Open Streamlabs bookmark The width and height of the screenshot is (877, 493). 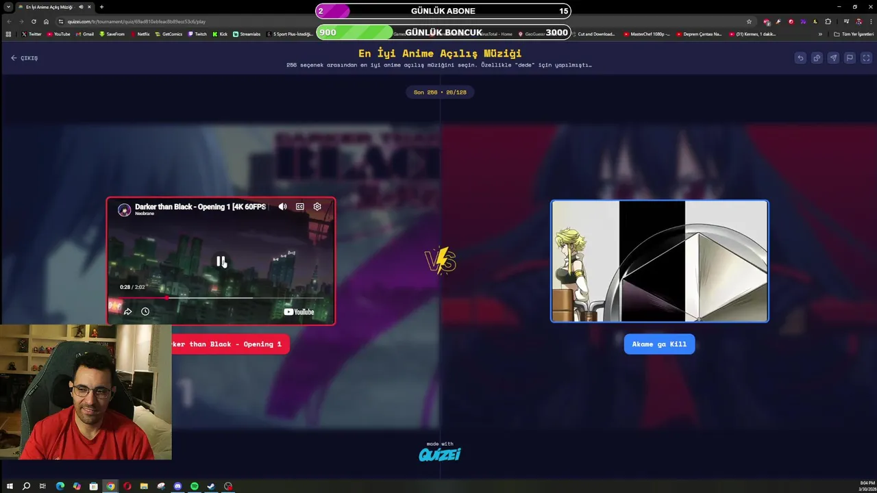(x=247, y=34)
